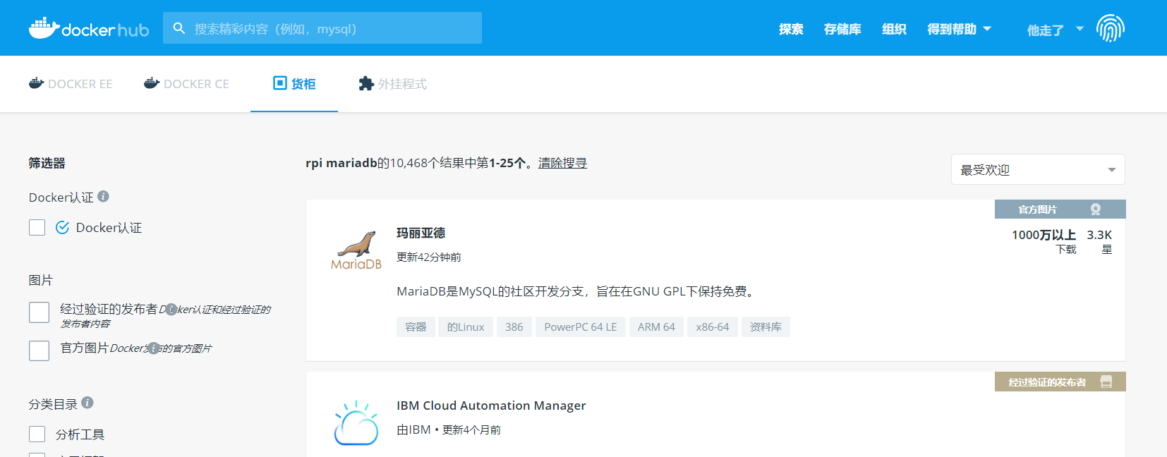Click the 386 architecture tag
Image resolution: width=1167 pixels, height=457 pixels.
pyautogui.click(x=514, y=327)
